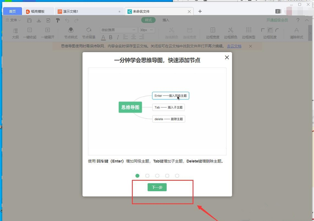Screen dimensions: 314x221
Task: Select the third tutorial page dot
Action: (x=157, y=176)
